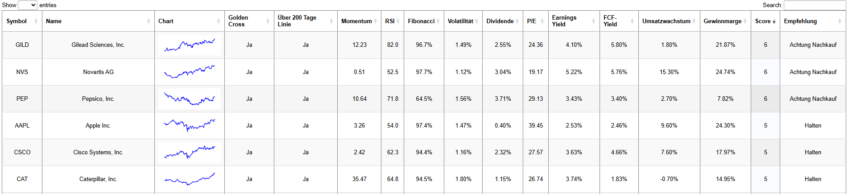This screenshot has height=194, width=848.
Task: Sort by Gewinnmarge column header
Action: tap(722, 21)
